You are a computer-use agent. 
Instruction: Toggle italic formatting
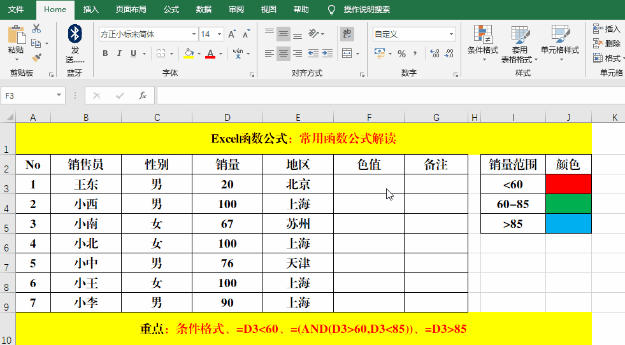120,54
